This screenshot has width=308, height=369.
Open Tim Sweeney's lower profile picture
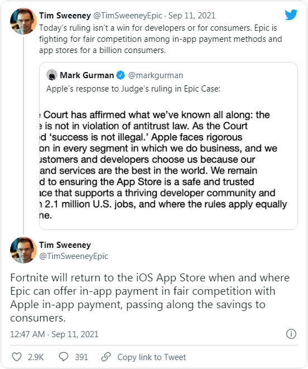pyautogui.click(x=23, y=250)
